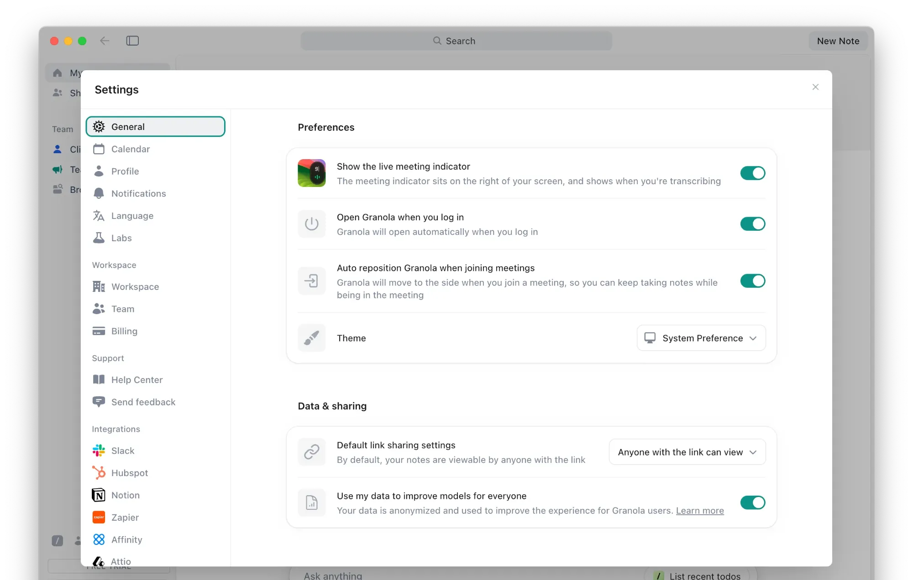Image resolution: width=913 pixels, height=580 pixels.
Task: Click the Search field in toolbar
Action: pos(456,41)
